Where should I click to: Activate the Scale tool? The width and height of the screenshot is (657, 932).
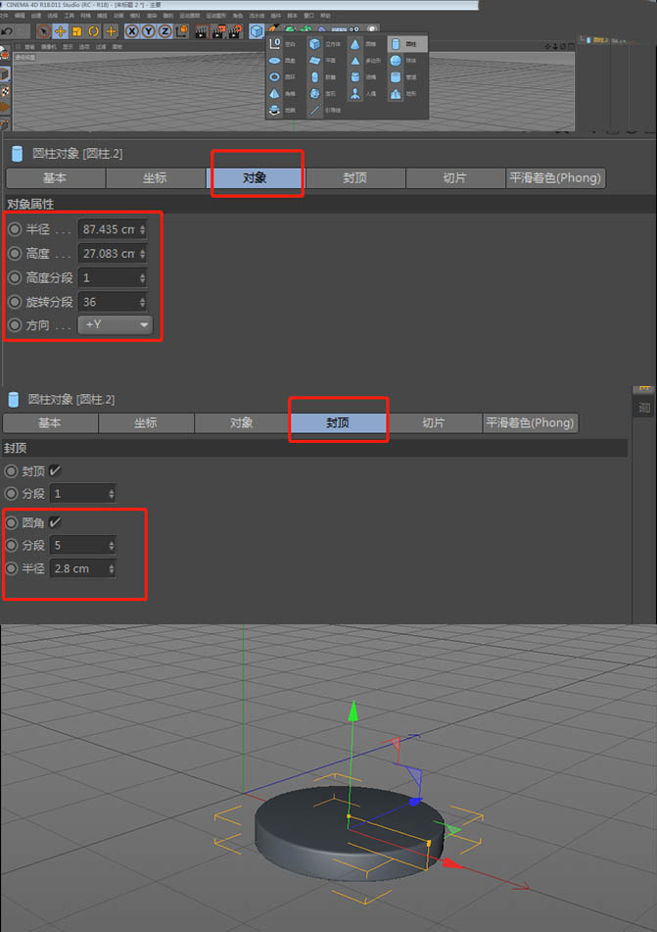coord(76,31)
